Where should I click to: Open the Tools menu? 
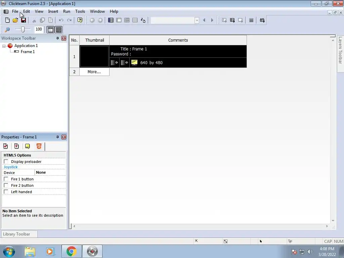(80, 11)
